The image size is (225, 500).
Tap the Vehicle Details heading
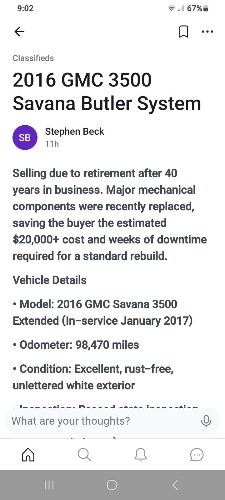tap(50, 280)
